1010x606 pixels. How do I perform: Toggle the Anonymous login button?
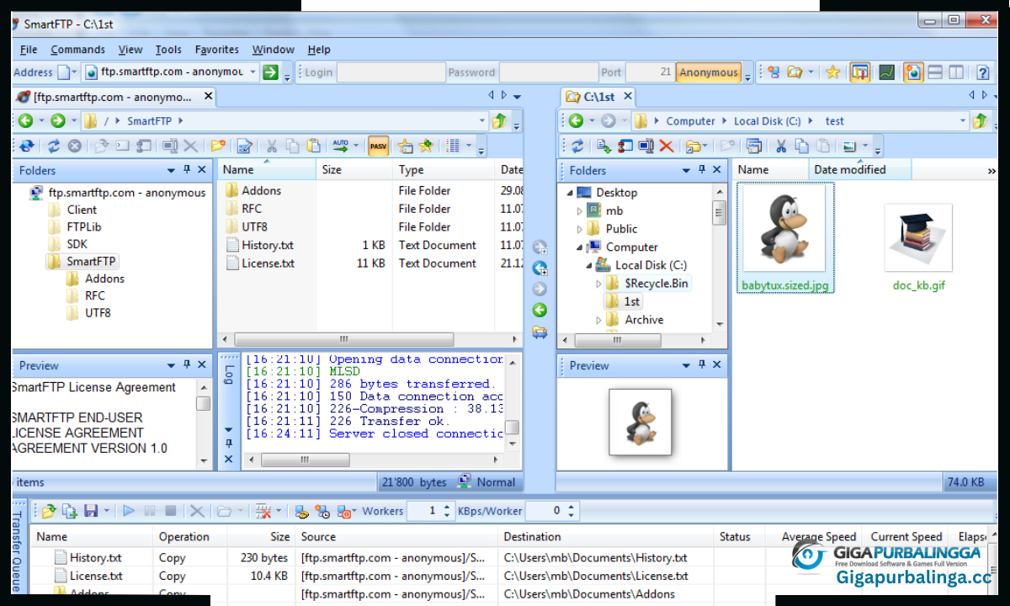click(709, 72)
